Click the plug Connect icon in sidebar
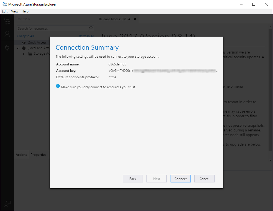This screenshot has height=211, width=273. point(7,48)
